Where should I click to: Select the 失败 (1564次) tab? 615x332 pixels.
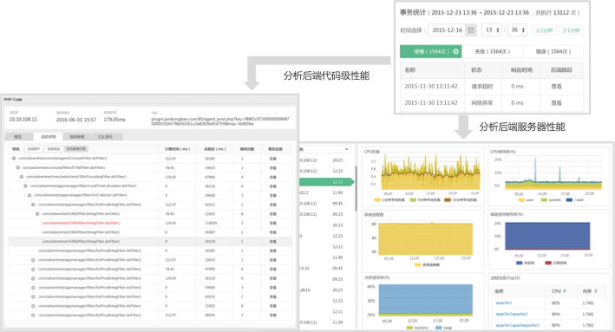click(492, 51)
